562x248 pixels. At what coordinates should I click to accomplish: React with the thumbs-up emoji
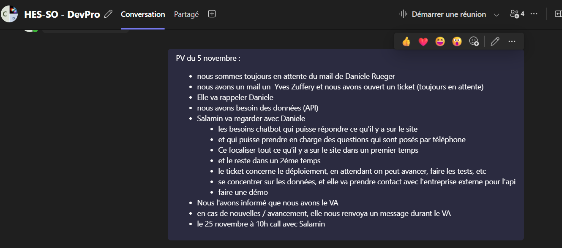406,41
